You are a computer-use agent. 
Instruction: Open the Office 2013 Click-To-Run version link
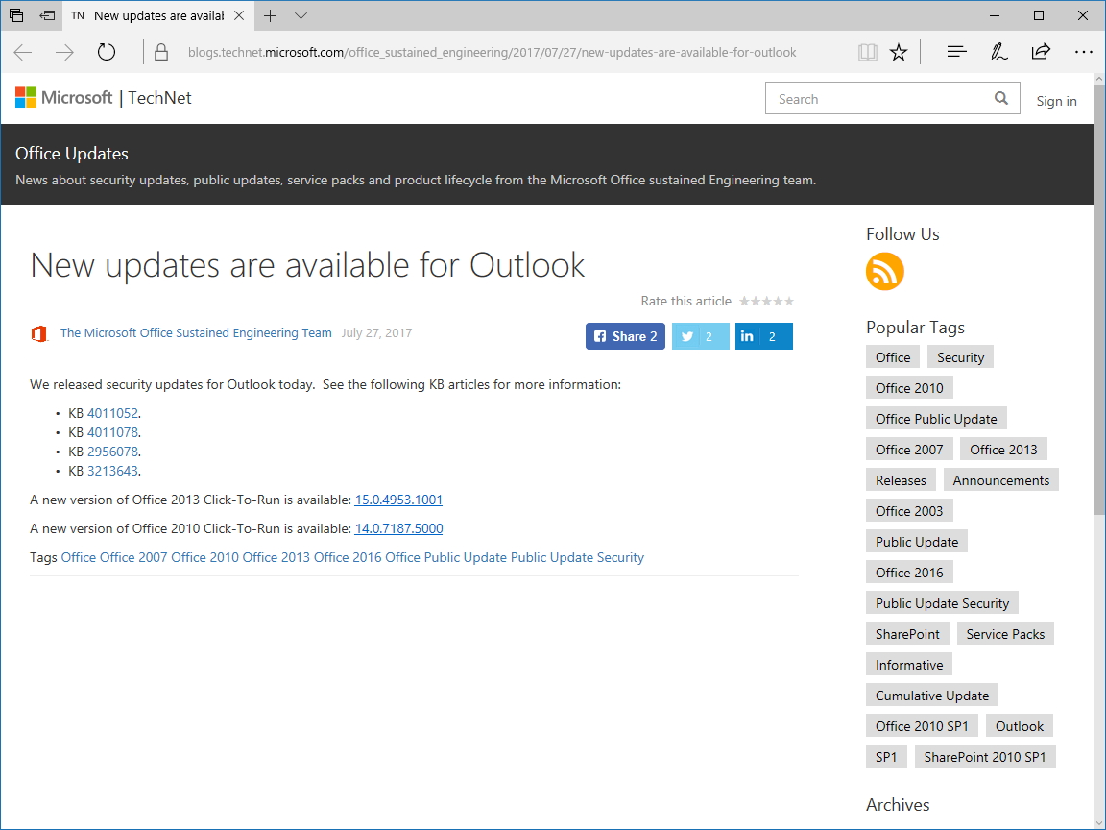[x=398, y=500]
